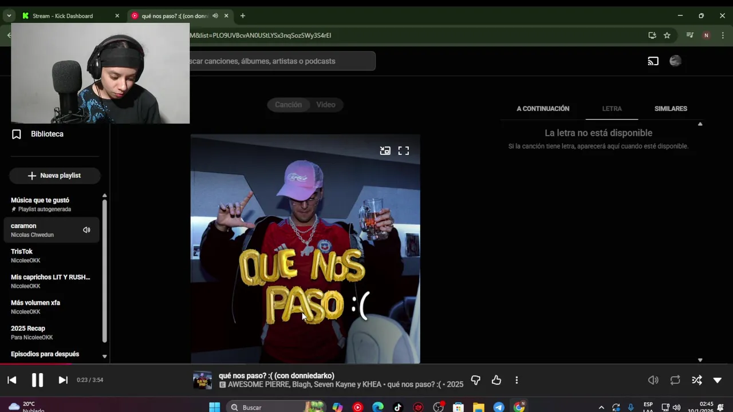Open Chrome media controls icon
The width and height of the screenshot is (733, 412).
(690, 35)
